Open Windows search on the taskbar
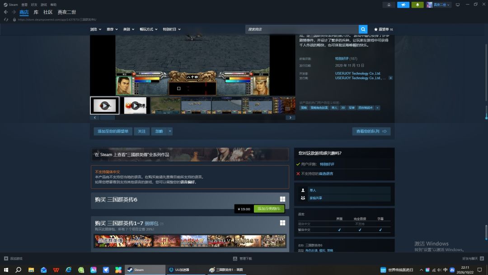 (19, 270)
